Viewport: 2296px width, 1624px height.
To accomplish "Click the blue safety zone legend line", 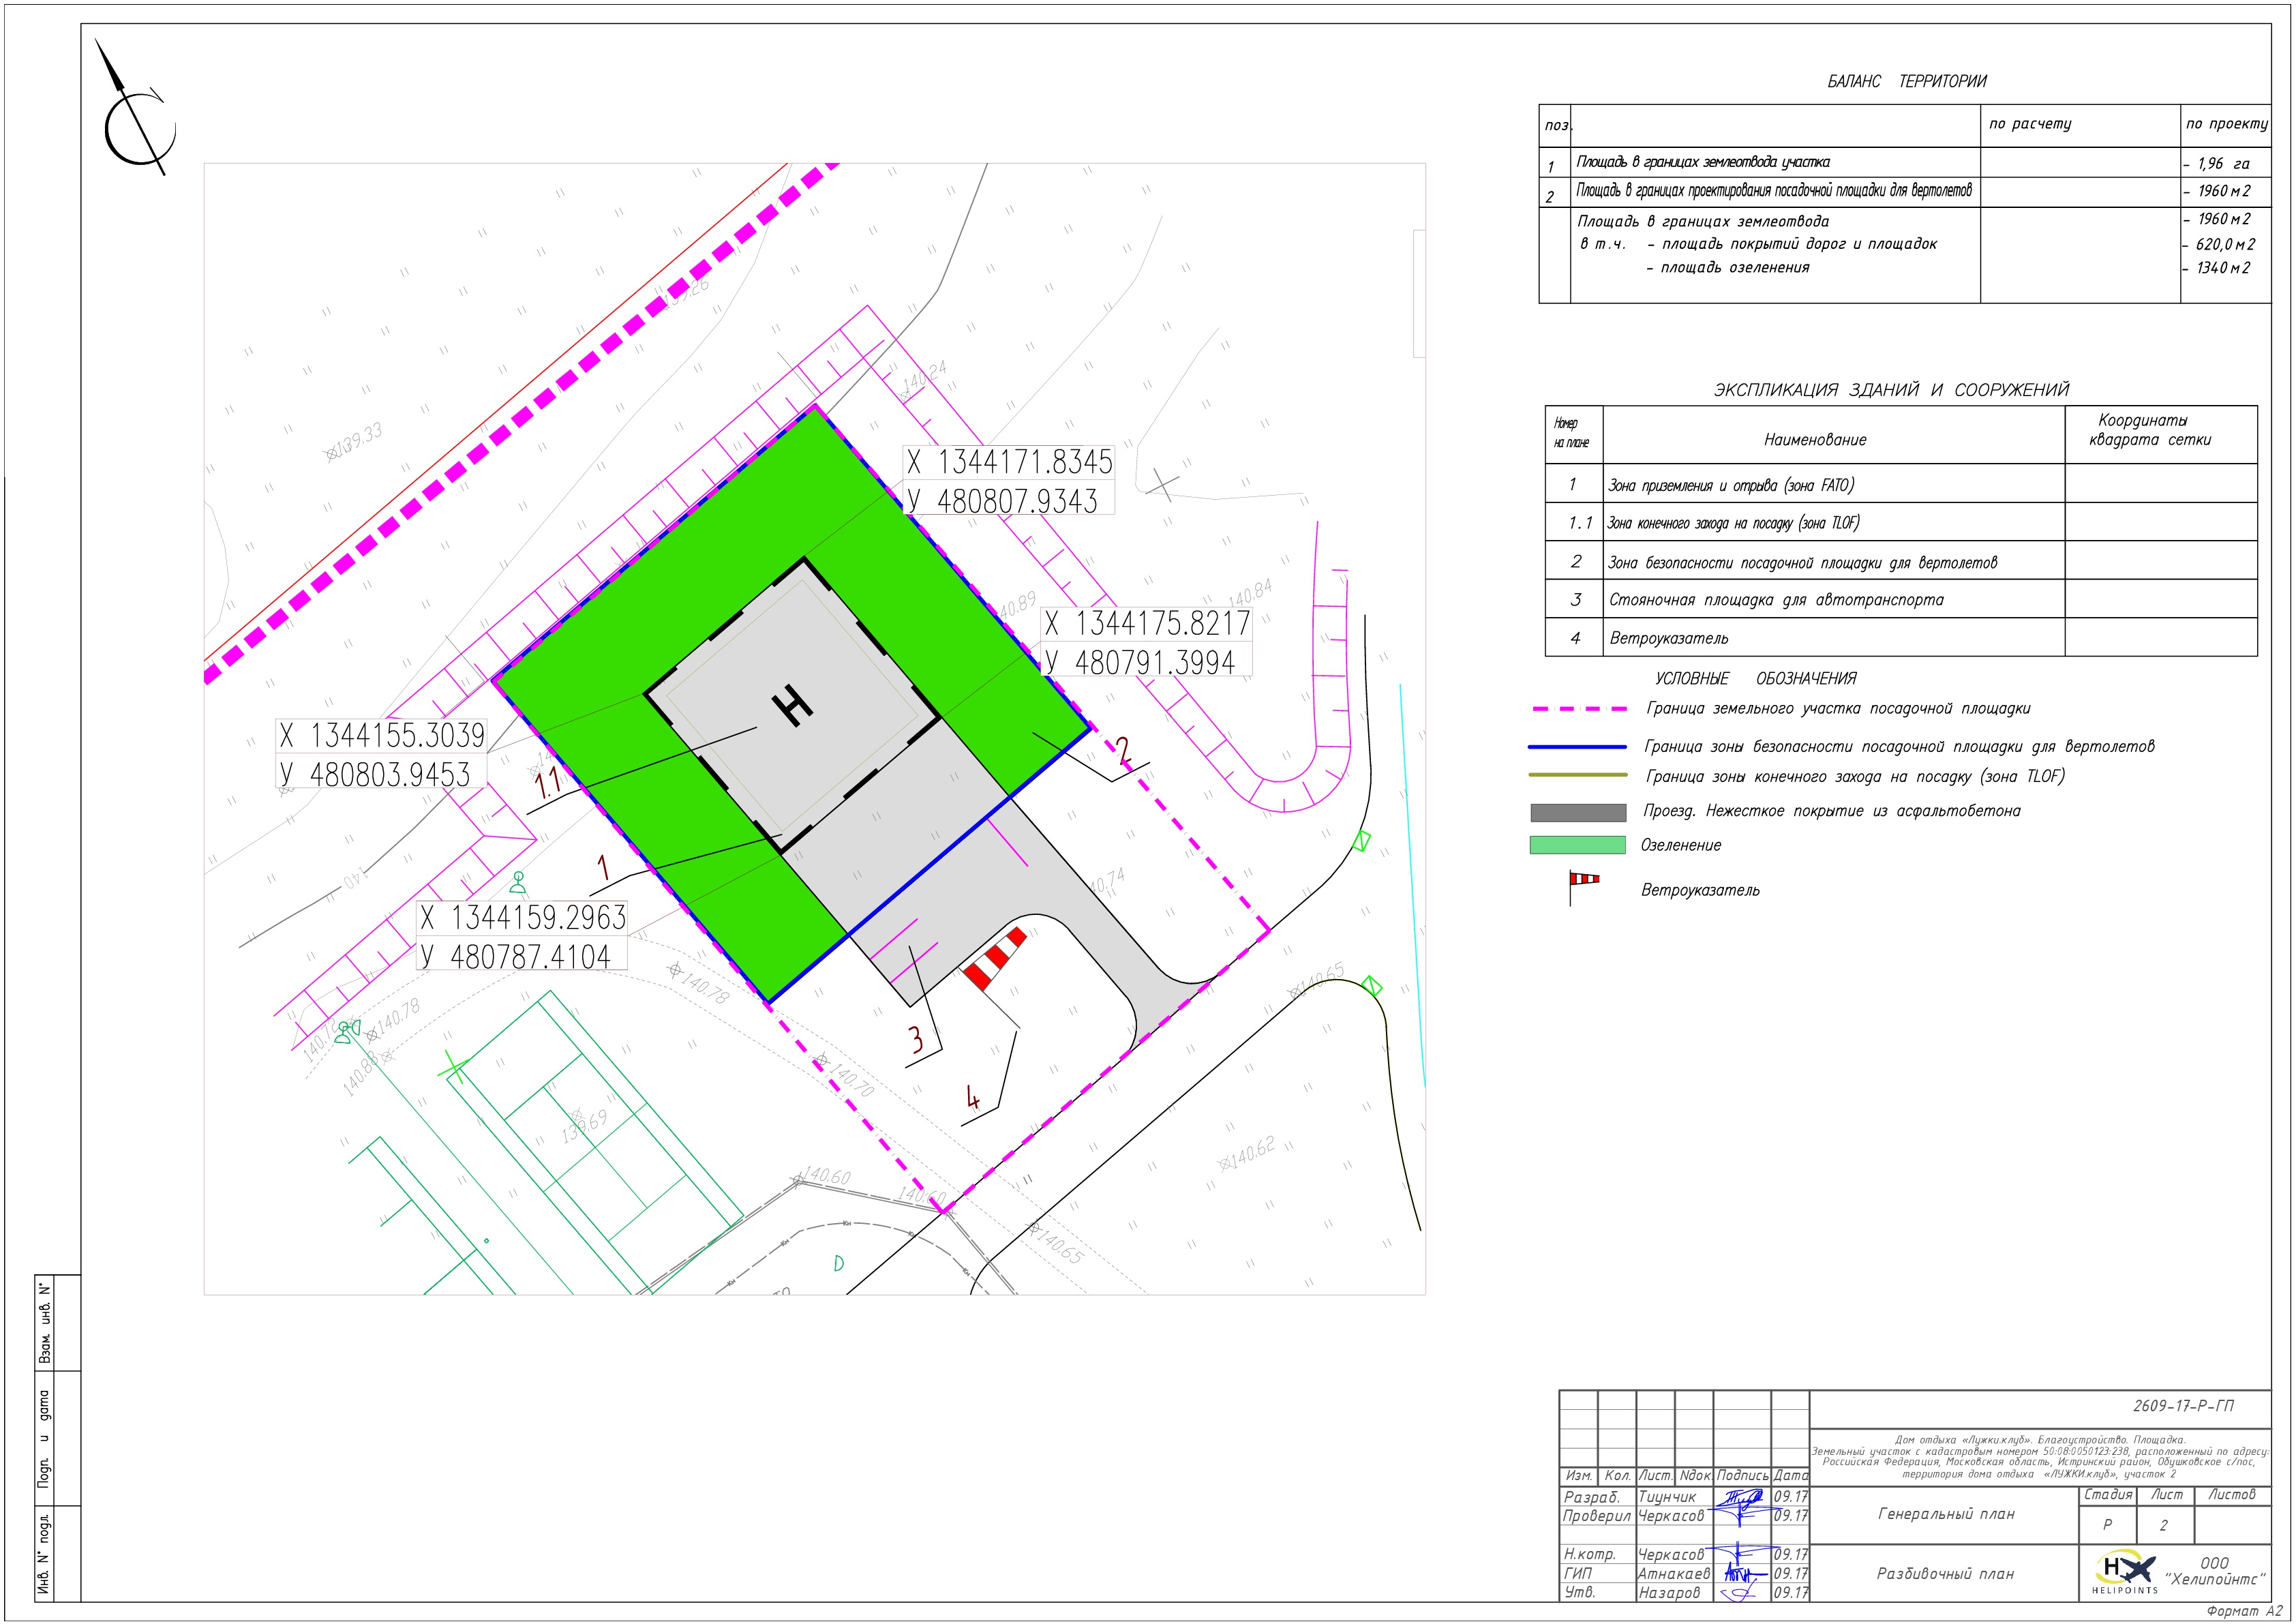I will pyautogui.click(x=1578, y=746).
